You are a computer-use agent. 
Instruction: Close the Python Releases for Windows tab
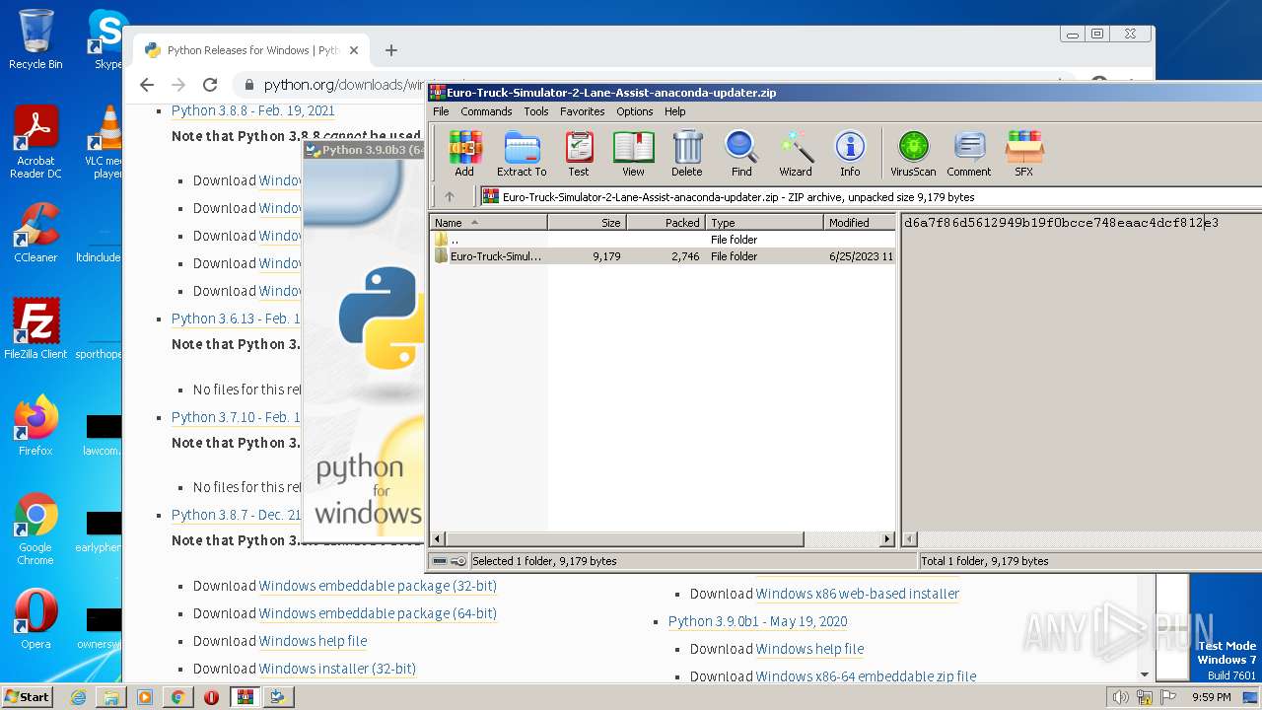pos(354,50)
